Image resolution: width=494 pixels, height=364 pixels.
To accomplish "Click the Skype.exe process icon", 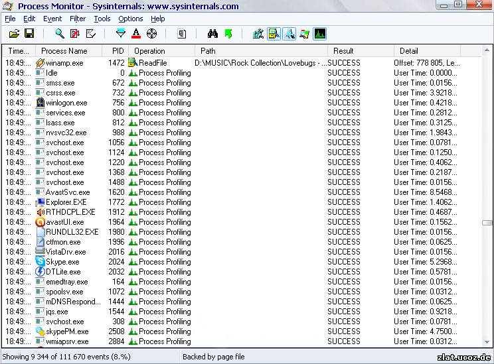I will 40,262.
